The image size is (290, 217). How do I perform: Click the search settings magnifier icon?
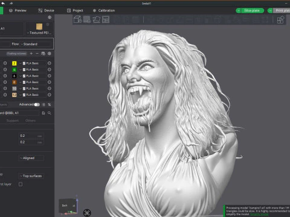point(50,113)
